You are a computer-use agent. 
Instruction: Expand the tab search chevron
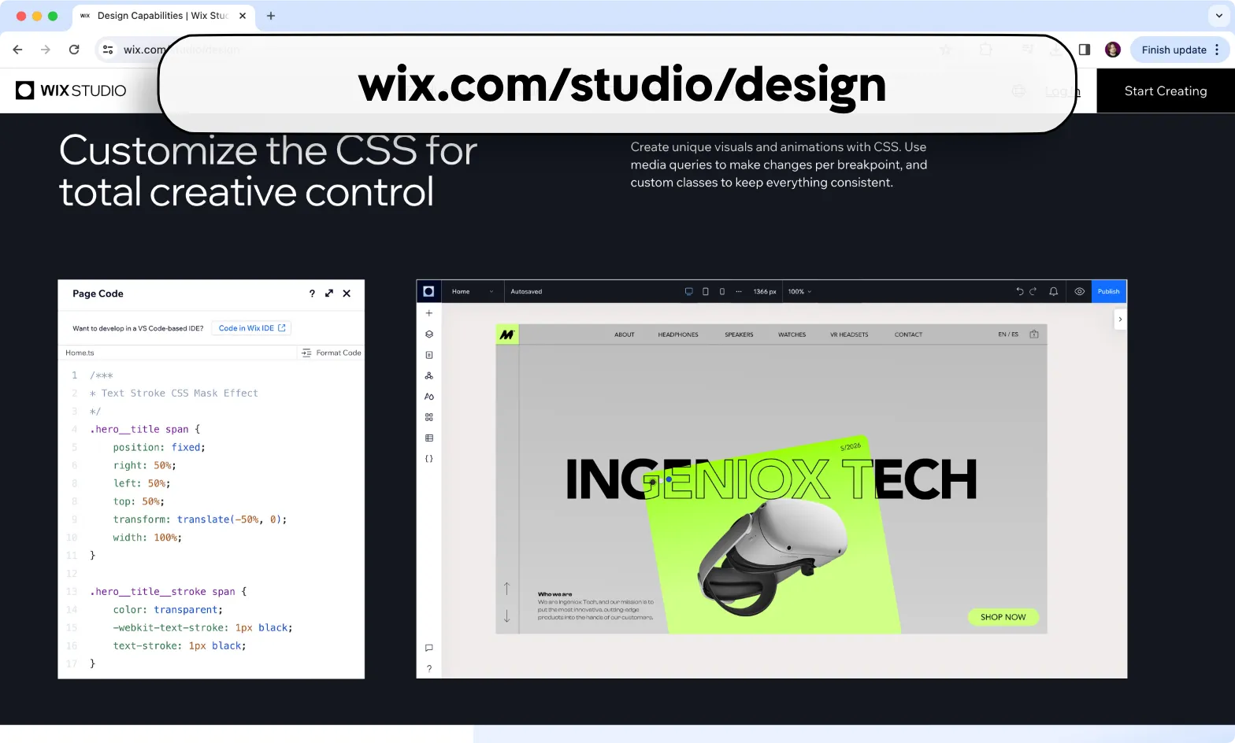(1219, 16)
